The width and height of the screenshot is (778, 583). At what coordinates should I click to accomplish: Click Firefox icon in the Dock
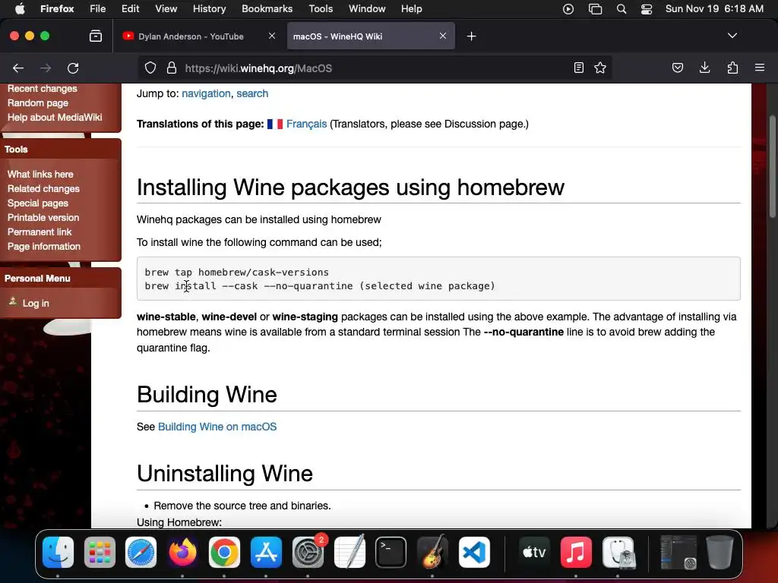182,553
